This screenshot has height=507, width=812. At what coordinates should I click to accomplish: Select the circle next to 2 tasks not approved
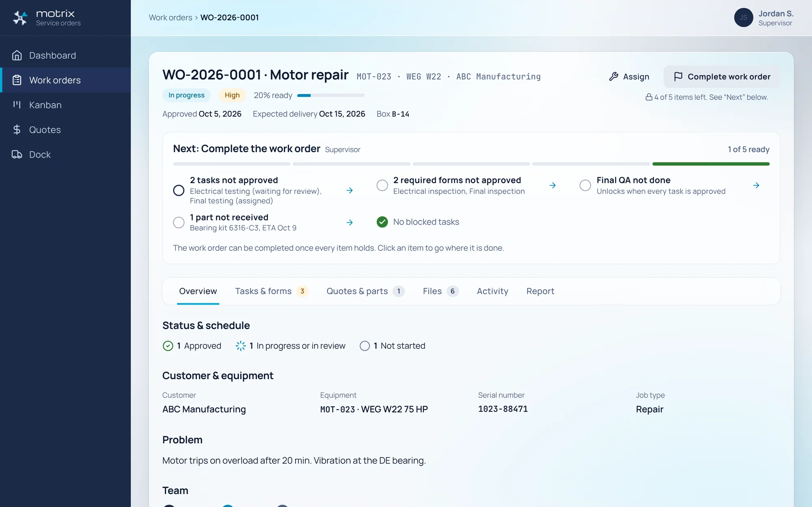[179, 190]
